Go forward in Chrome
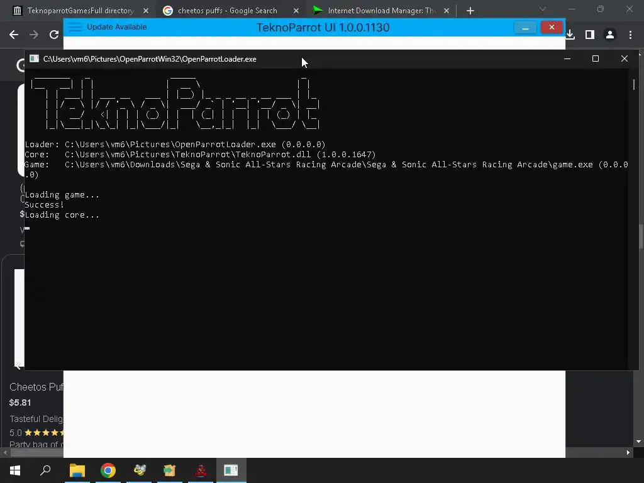644x483 pixels. pos(34,35)
